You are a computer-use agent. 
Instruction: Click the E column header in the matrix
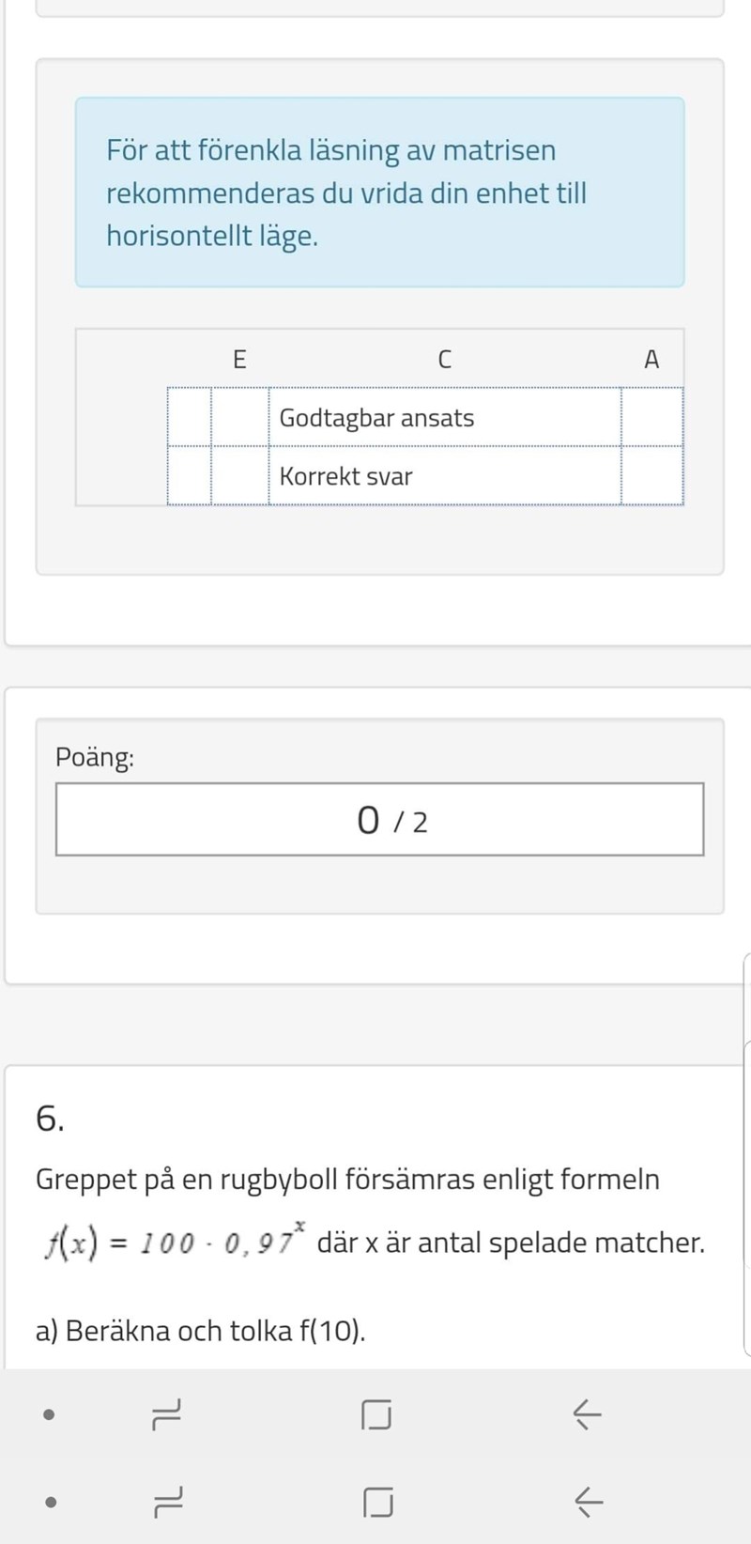point(239,359)
